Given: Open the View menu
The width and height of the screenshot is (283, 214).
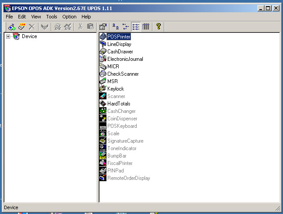Looking at the screenshot, I should pyautogui.click(x=36, y=17).
